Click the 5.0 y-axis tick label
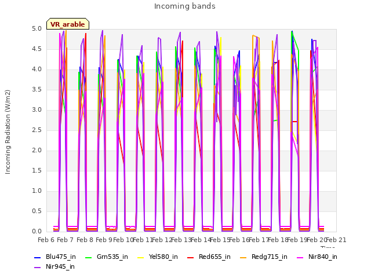 click(x=37, y=29)
